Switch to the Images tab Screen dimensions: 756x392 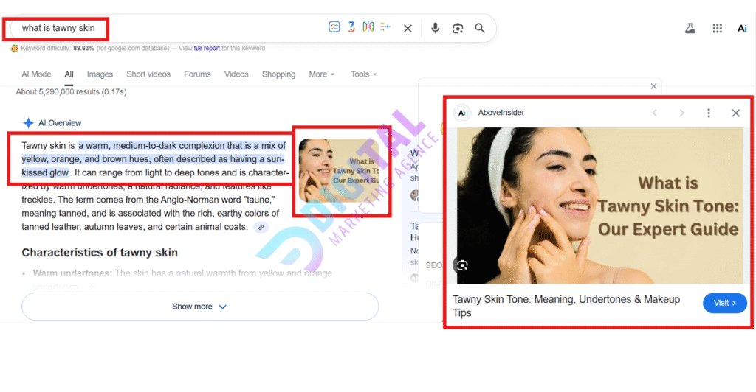pyautogui.click(x=100, y=74)
